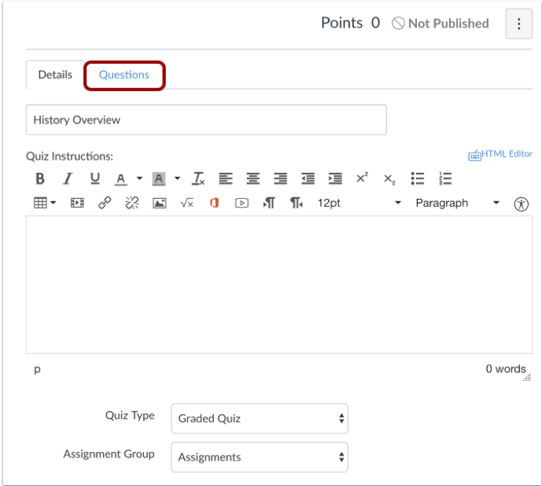Expand the Paragraph format dropdown

(x=457, y=203)
